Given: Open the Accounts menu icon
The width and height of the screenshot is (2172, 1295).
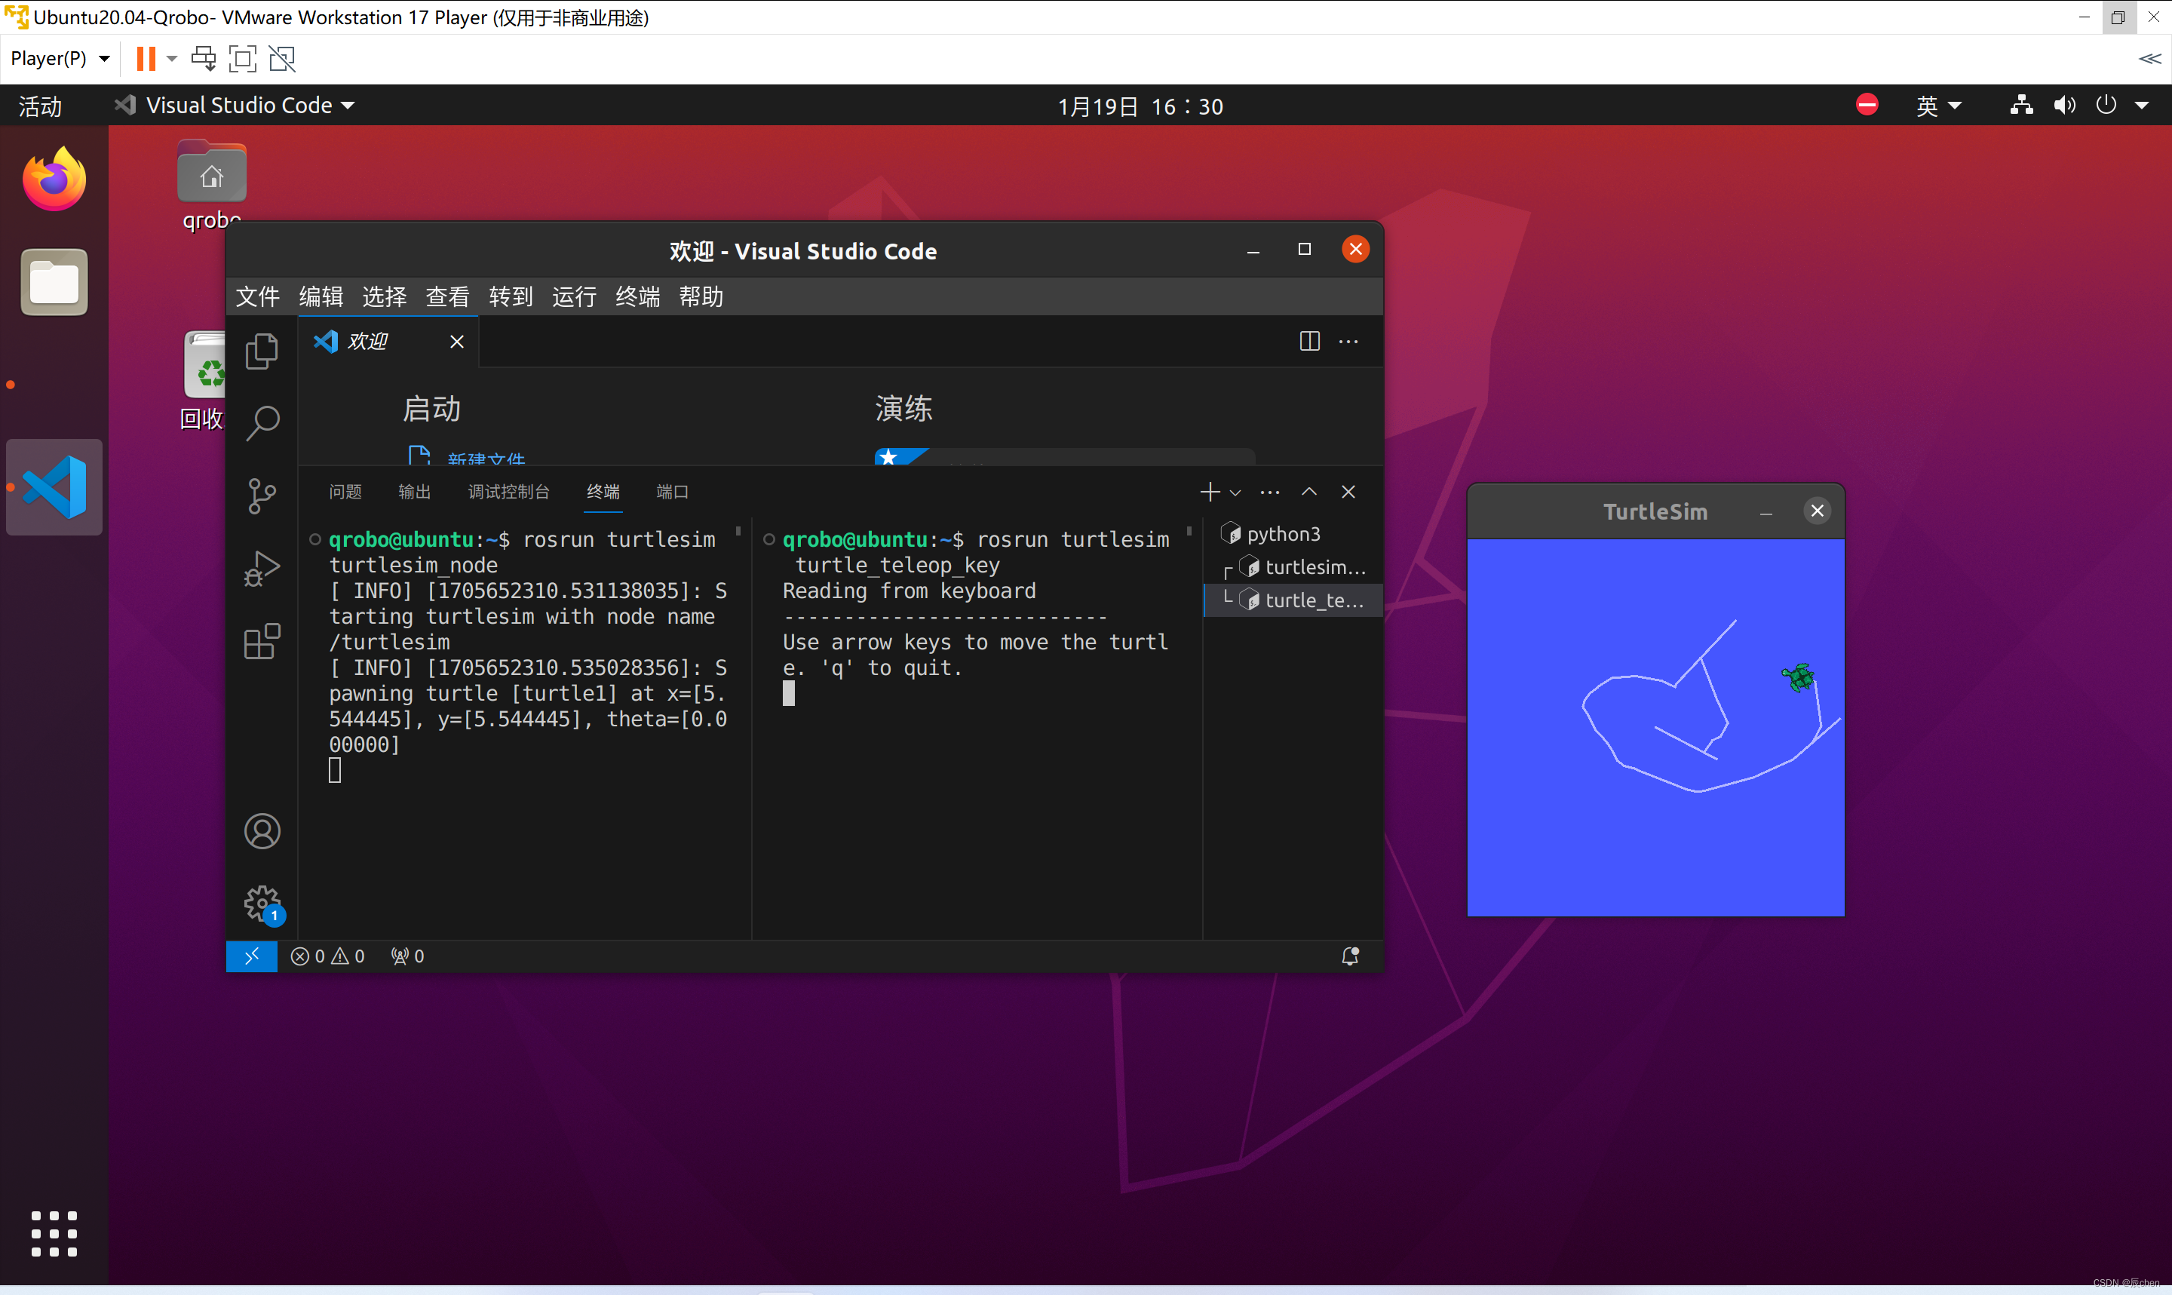Looking at the screenshot, I should 262,832.
